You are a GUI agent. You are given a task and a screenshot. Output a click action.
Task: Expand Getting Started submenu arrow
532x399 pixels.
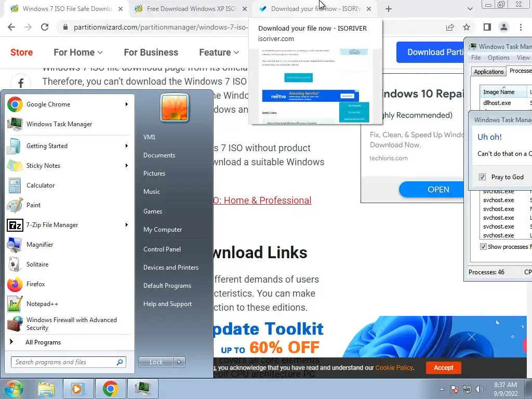pyautogui.click(x=127, y=146)
